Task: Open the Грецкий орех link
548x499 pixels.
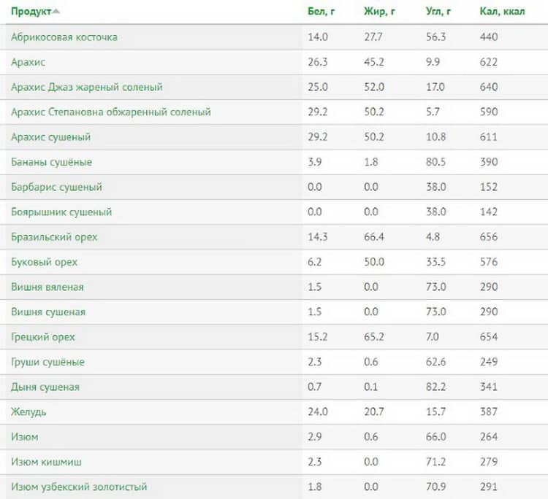Action: coord(43,337)
